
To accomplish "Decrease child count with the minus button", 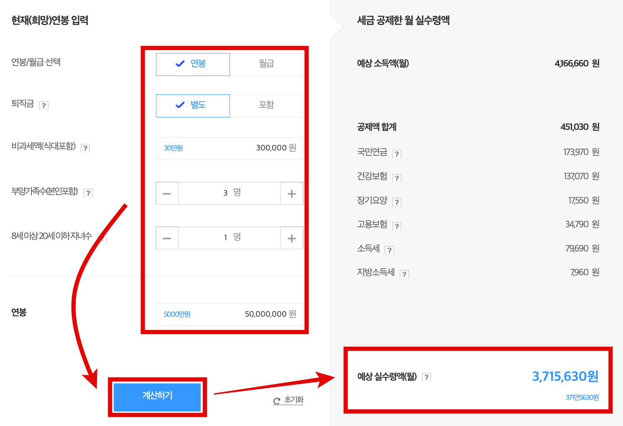I will click(167, 238).
